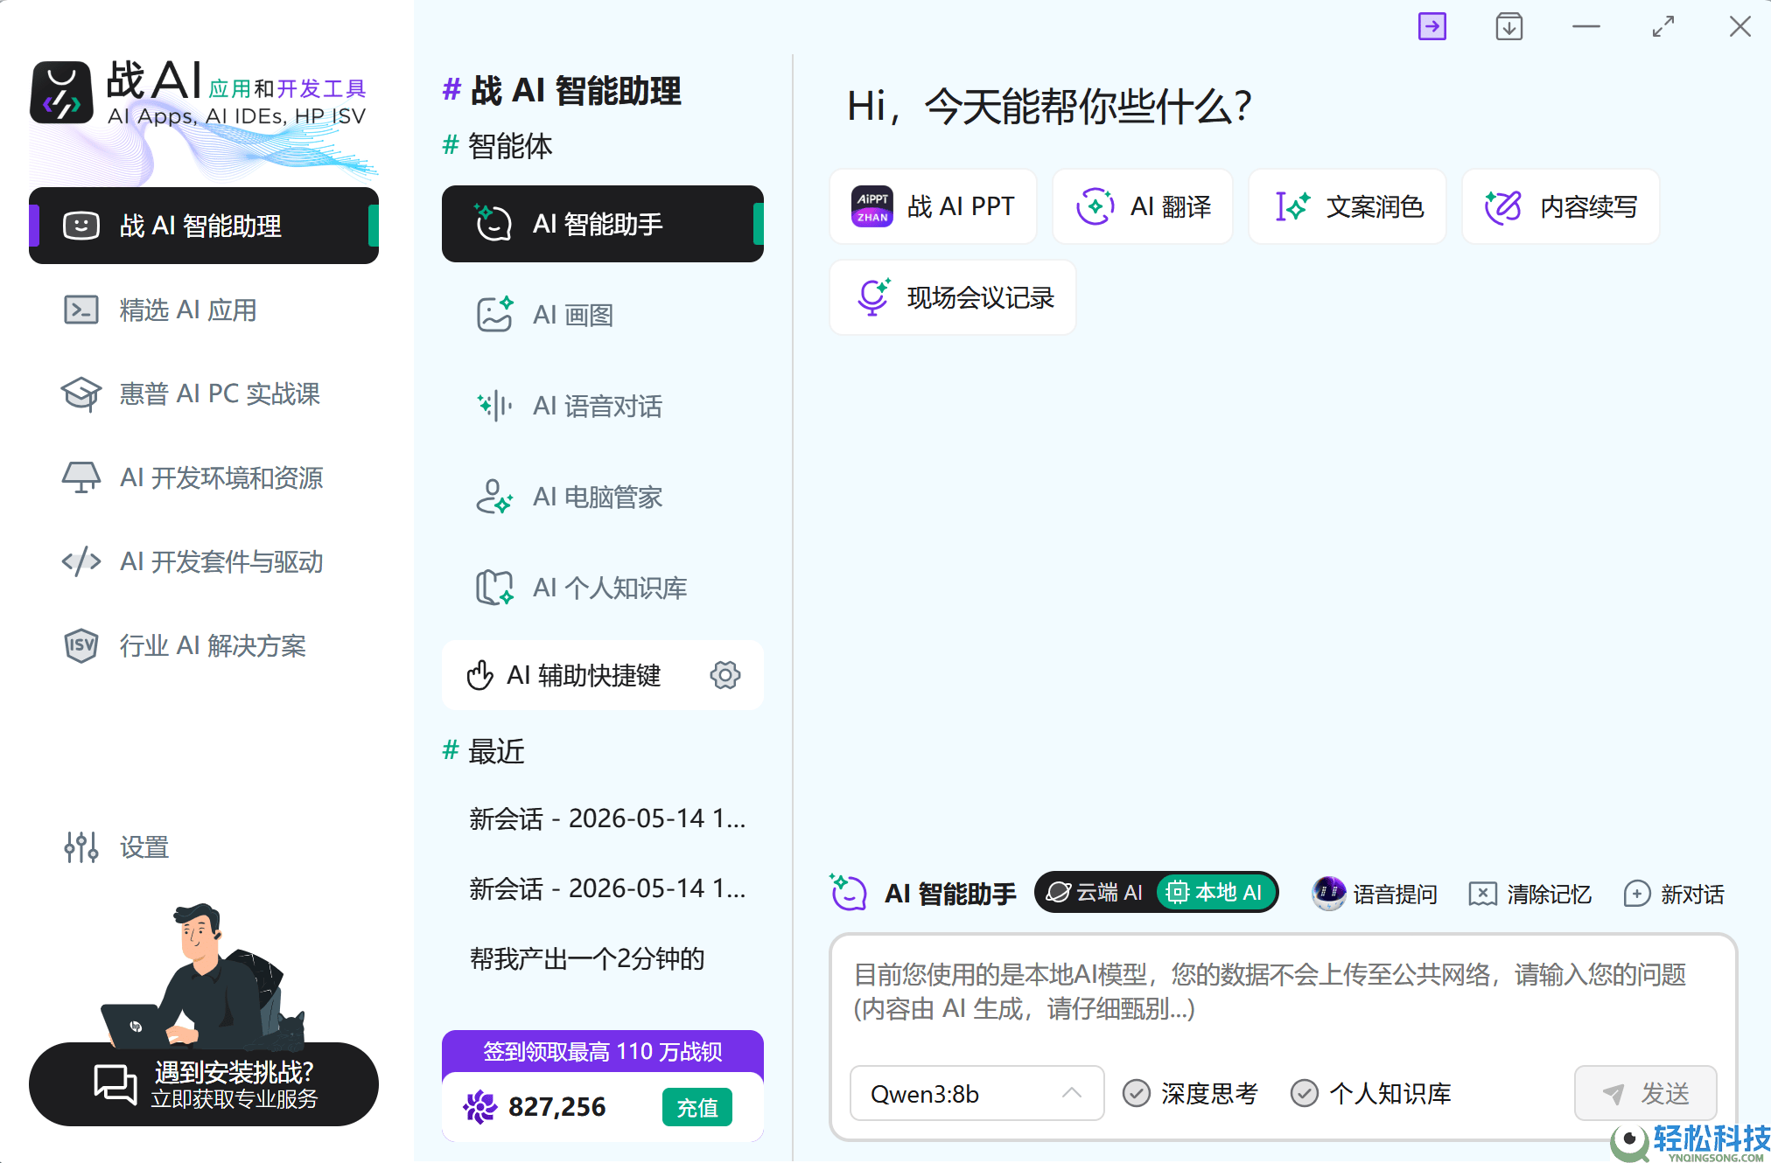Click the download icon in the title bar

pos(1508,26)
